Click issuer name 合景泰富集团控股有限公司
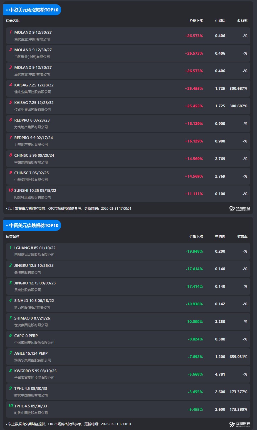This screenshot has width=257, height=430. pyautogui.click(x=34, y=378)
